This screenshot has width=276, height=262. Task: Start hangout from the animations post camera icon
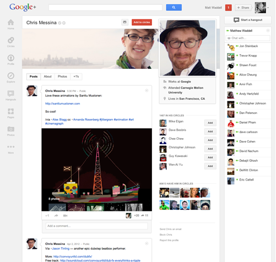(65, 216)
